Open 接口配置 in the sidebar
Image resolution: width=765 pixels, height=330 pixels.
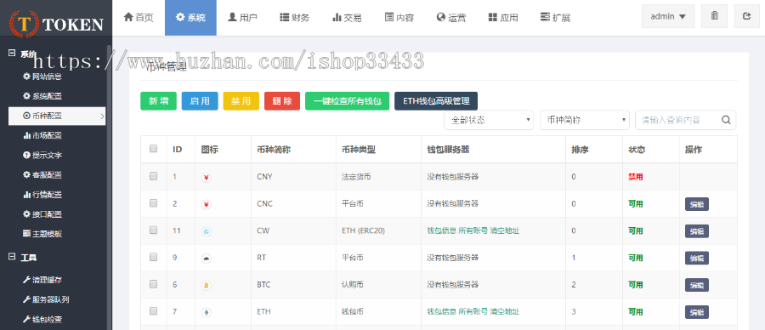tap(42, 213)
